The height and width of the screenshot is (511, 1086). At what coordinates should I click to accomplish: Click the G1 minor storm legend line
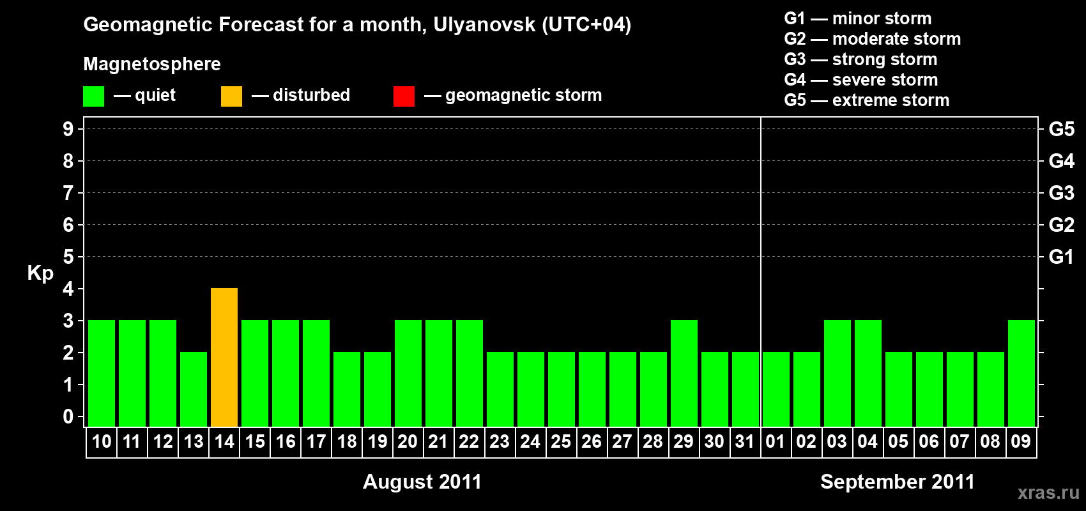click(858, 19)
